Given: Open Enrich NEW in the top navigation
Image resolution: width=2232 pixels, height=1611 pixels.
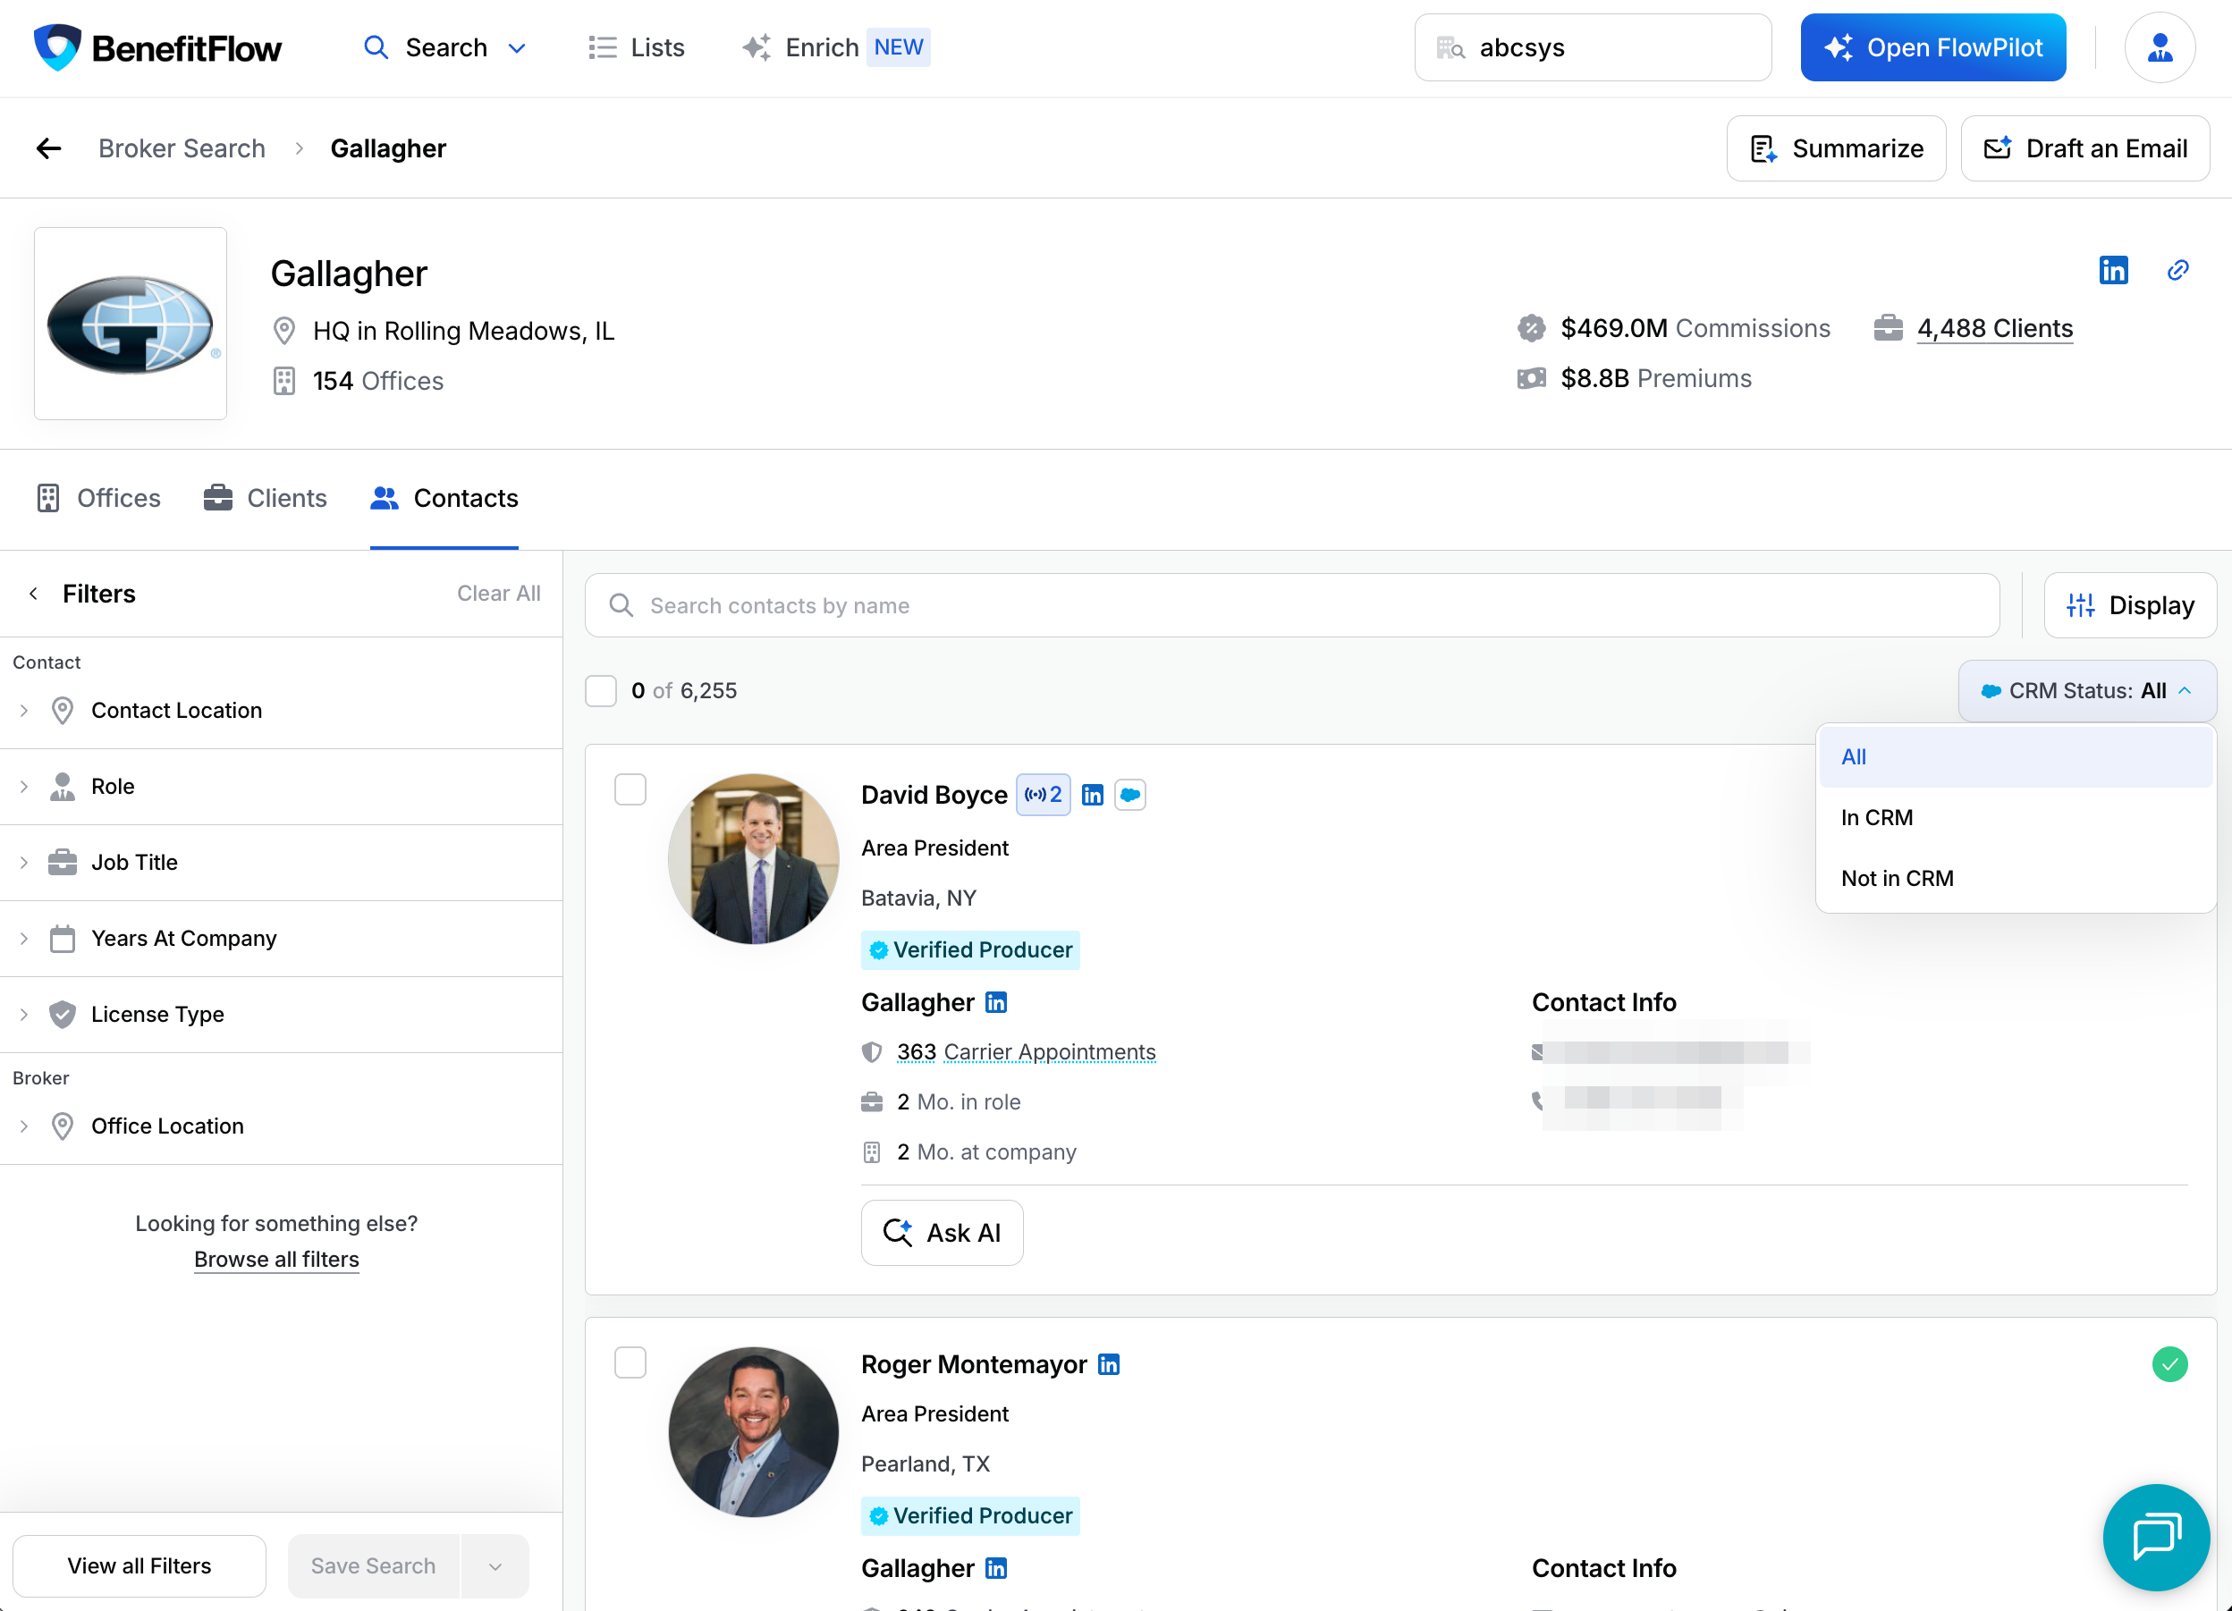Looking at the screenshot, I should tap(834, 47).
